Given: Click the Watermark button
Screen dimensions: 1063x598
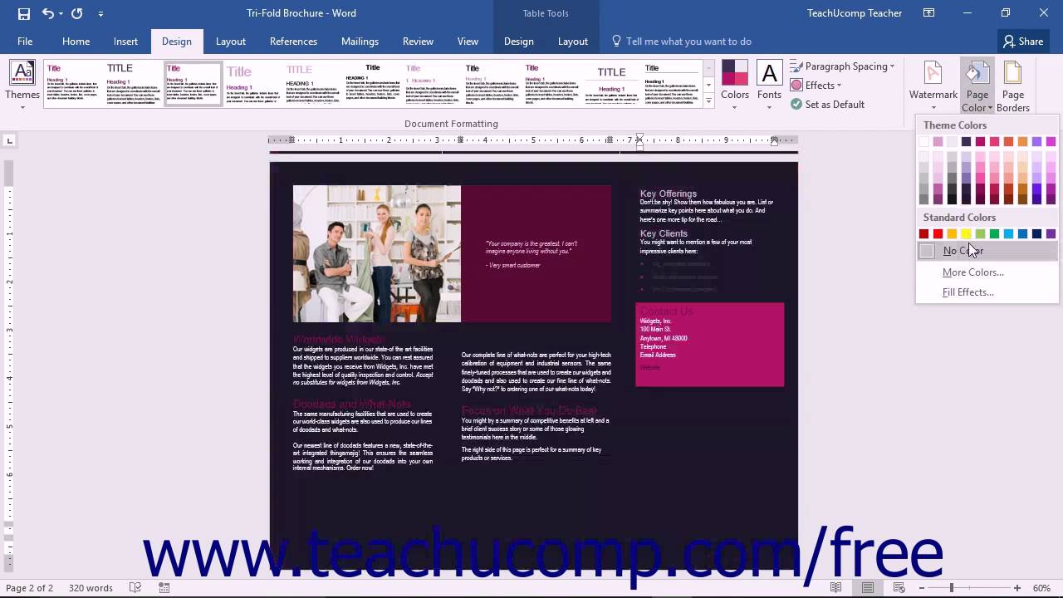Looking at the screenshot, I should 933,85.
